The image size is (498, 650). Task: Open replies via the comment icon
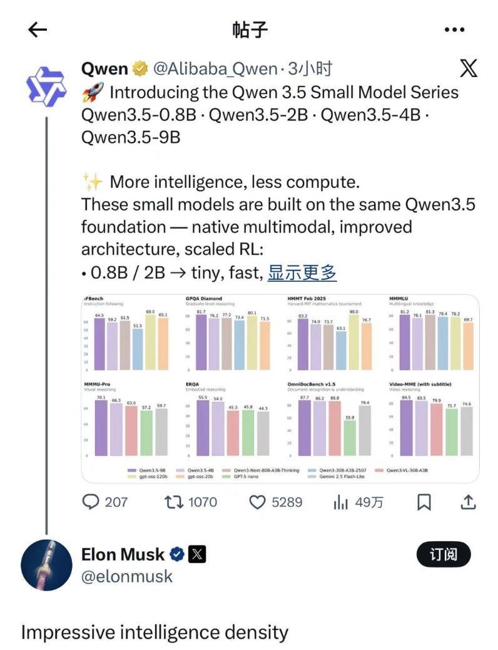[x=92, y=502]
